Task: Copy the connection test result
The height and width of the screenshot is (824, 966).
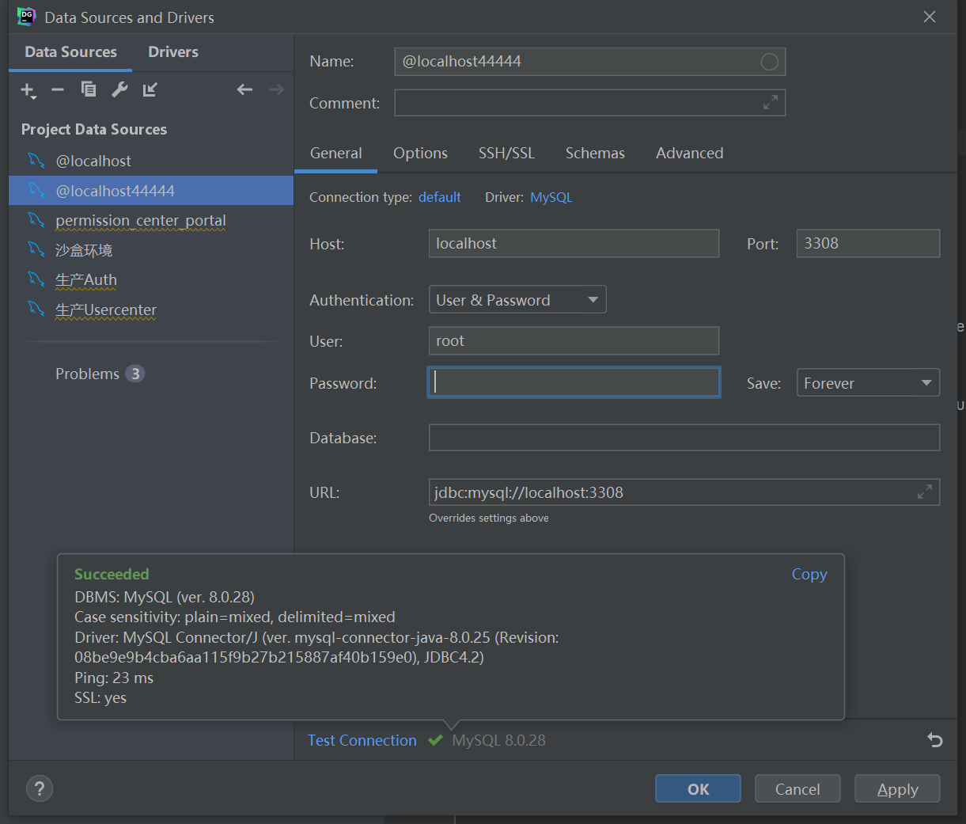Action: pyautogui.click(x=809, y=575)
